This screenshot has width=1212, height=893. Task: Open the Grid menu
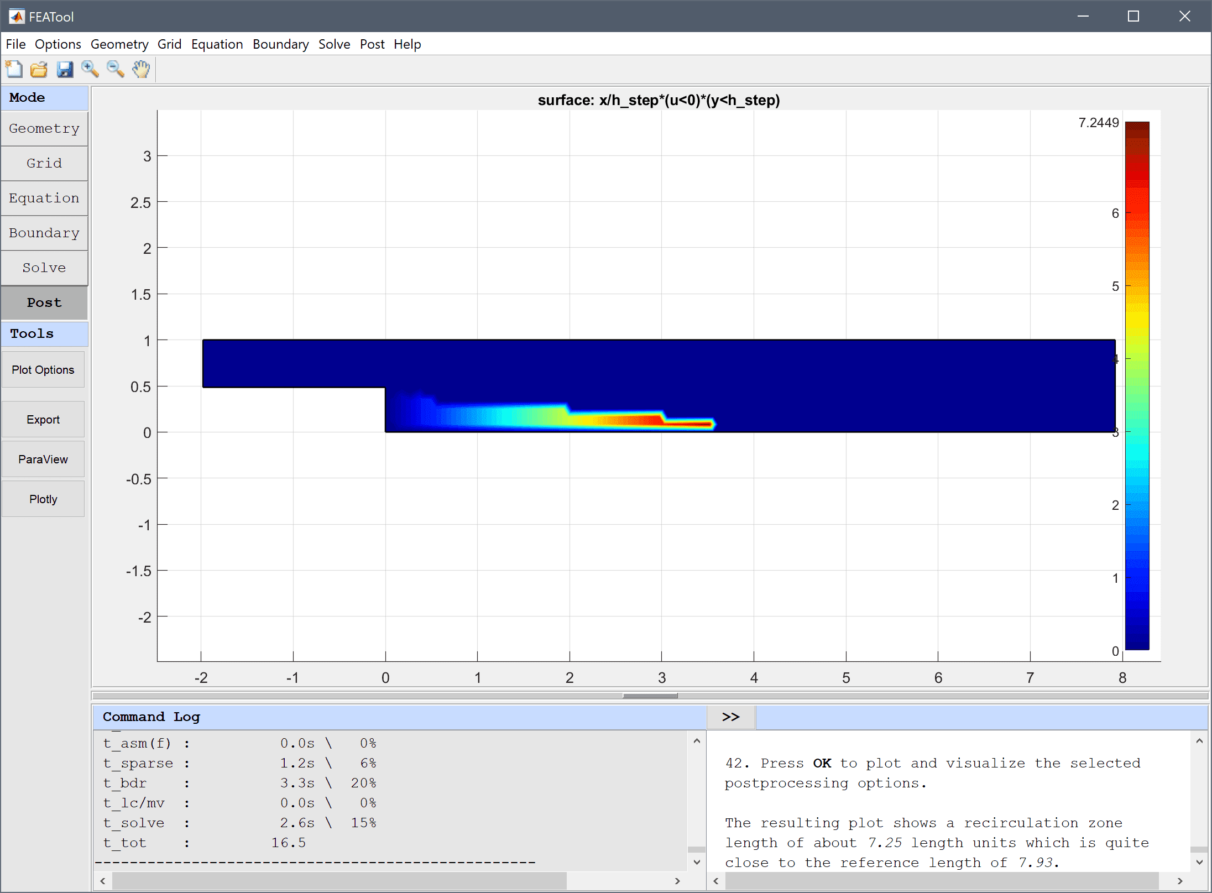click(169, 44)
